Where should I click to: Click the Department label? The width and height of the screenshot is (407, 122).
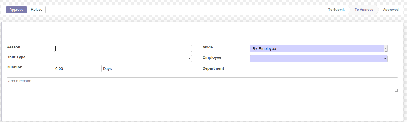point(213,68)
